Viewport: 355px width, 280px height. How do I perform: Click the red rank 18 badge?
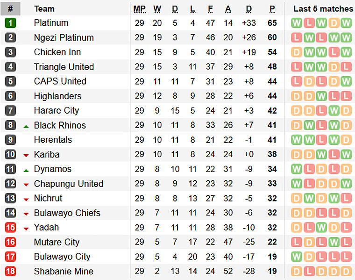pyautogui.click(x=10, y=271)
